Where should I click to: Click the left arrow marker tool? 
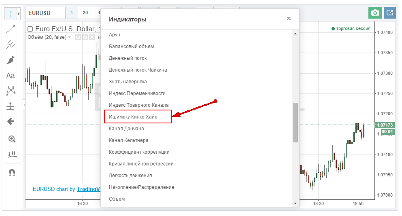(11, 121)
